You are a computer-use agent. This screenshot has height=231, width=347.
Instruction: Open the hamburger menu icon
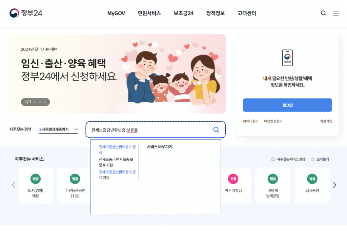pyautogui.click(x=336, y=13)
